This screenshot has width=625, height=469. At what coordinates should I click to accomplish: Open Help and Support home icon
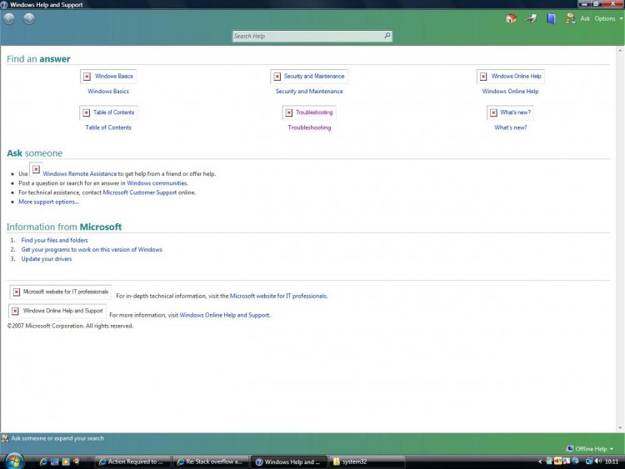click(x=511, y=18)
